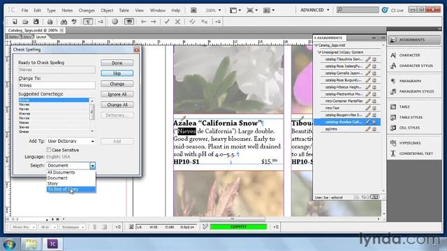Click the Accept All Changes double-check icon
The image size is (447, 251).
192,22
